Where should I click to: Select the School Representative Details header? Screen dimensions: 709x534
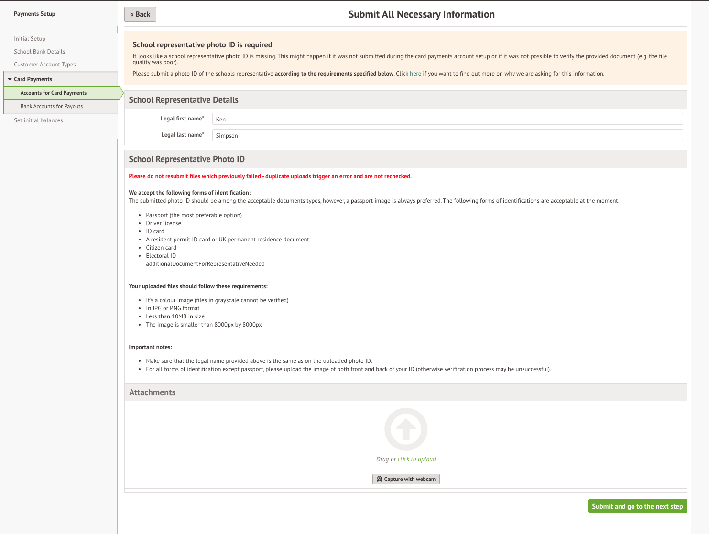pos(184,100)
